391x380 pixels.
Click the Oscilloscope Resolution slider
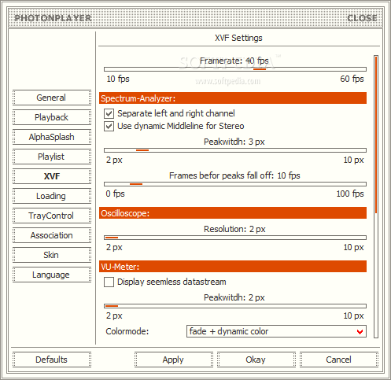coord(235,238)
